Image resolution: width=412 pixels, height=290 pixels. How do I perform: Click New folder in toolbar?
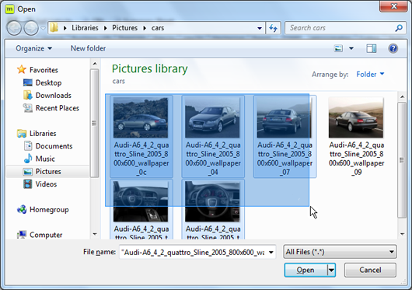(x=88, y=48)
